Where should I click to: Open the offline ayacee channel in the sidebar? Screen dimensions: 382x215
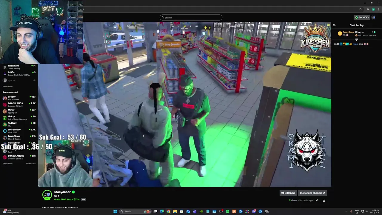19,80
